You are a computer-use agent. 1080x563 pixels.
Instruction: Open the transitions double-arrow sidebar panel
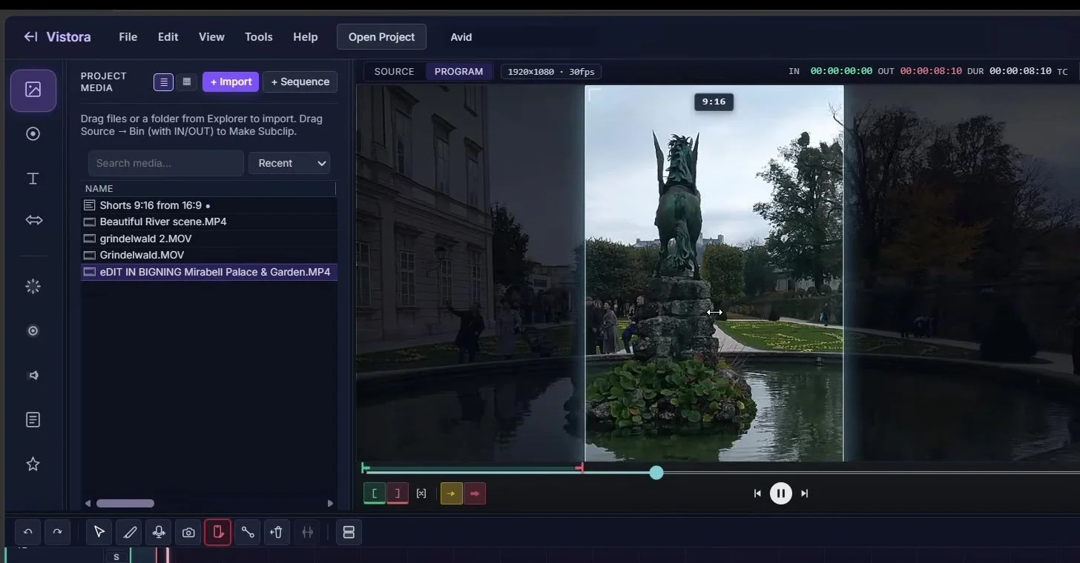tap(33, 220)
